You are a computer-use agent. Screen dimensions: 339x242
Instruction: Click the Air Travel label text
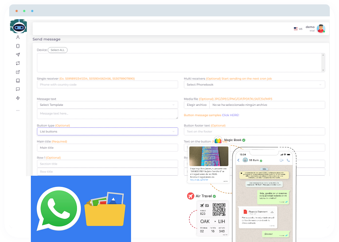[204, 196]
